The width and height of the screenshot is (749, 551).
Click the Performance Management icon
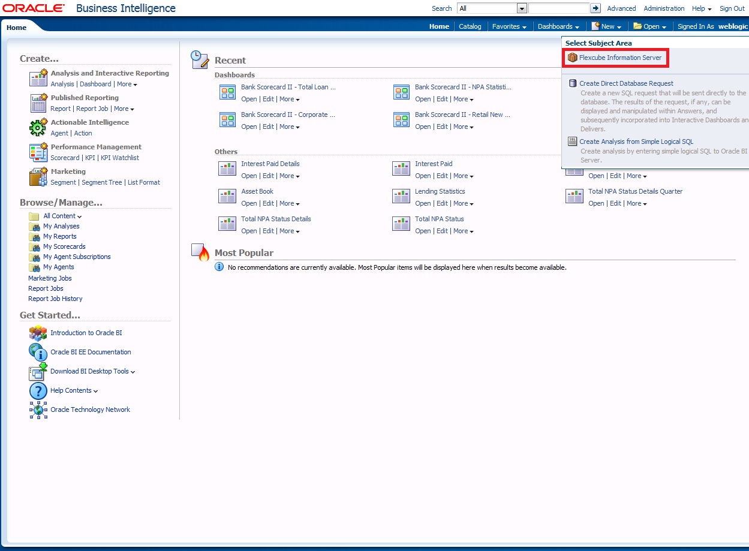coord(38,152)
